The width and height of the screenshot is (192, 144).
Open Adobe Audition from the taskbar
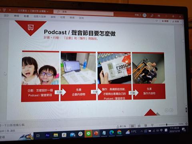(x=47, y=135)
